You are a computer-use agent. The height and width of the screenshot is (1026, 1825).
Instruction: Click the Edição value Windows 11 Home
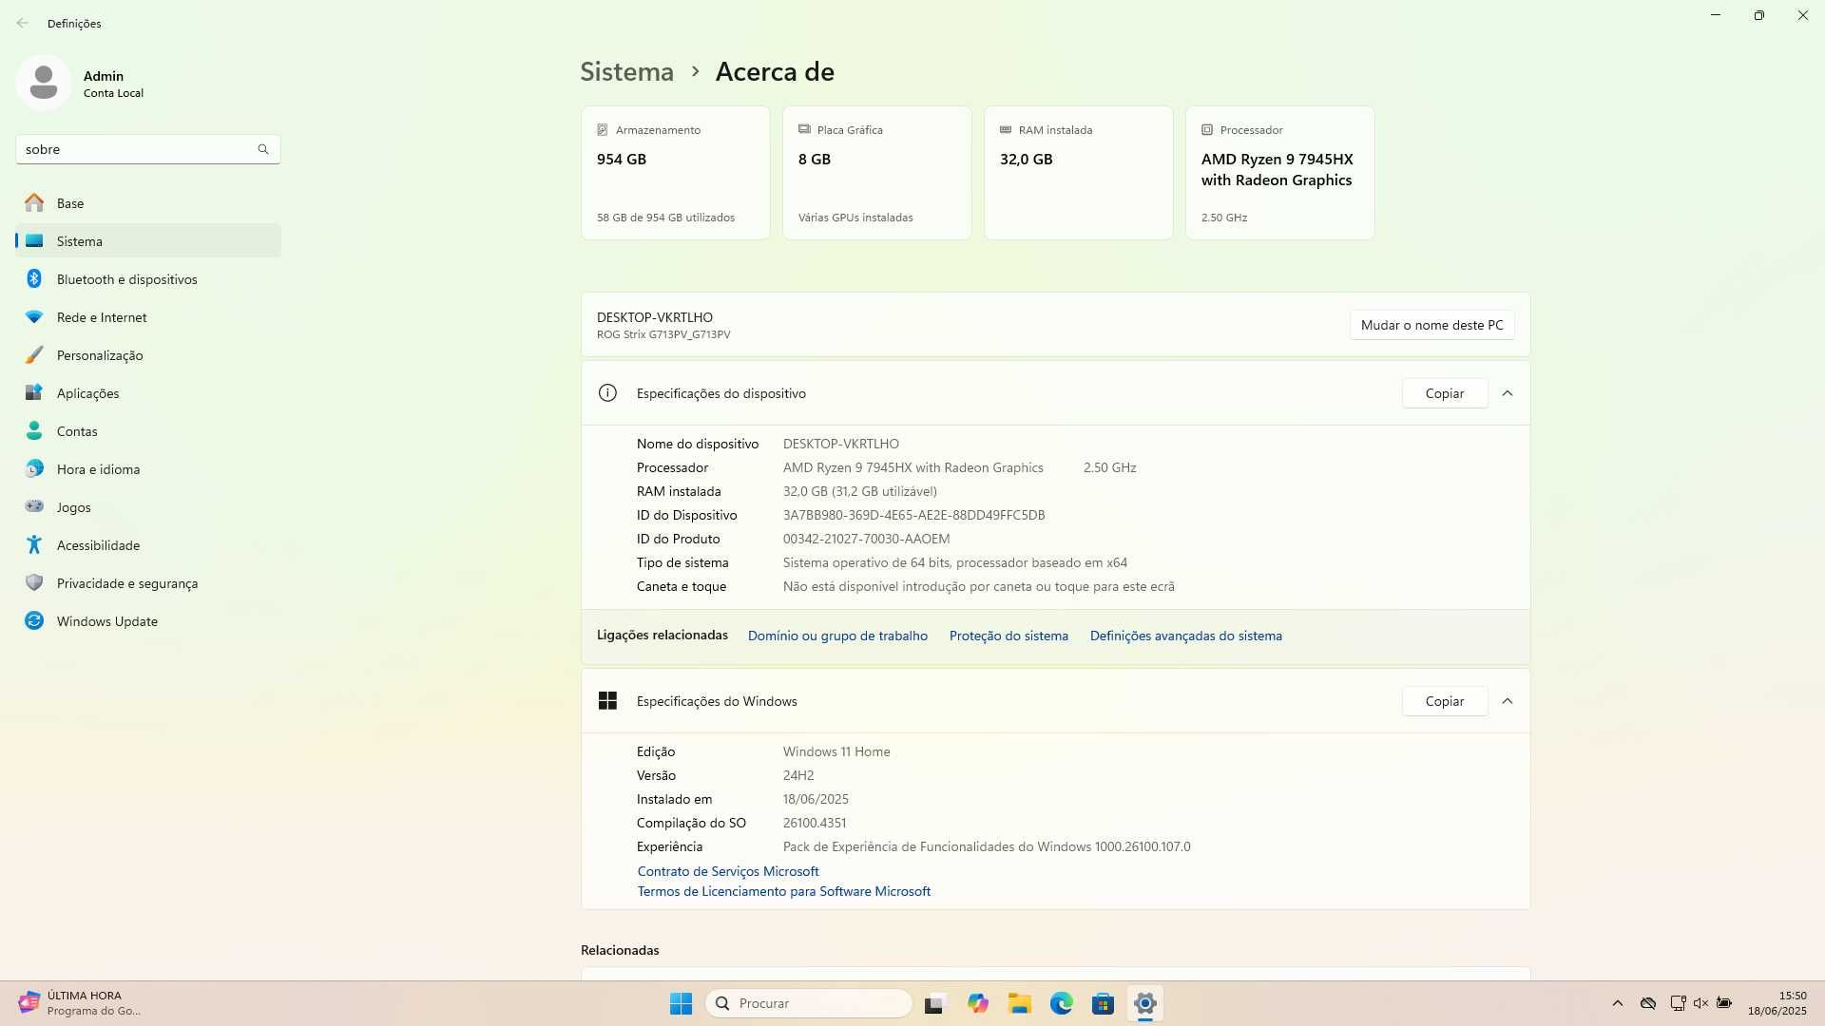836,751
